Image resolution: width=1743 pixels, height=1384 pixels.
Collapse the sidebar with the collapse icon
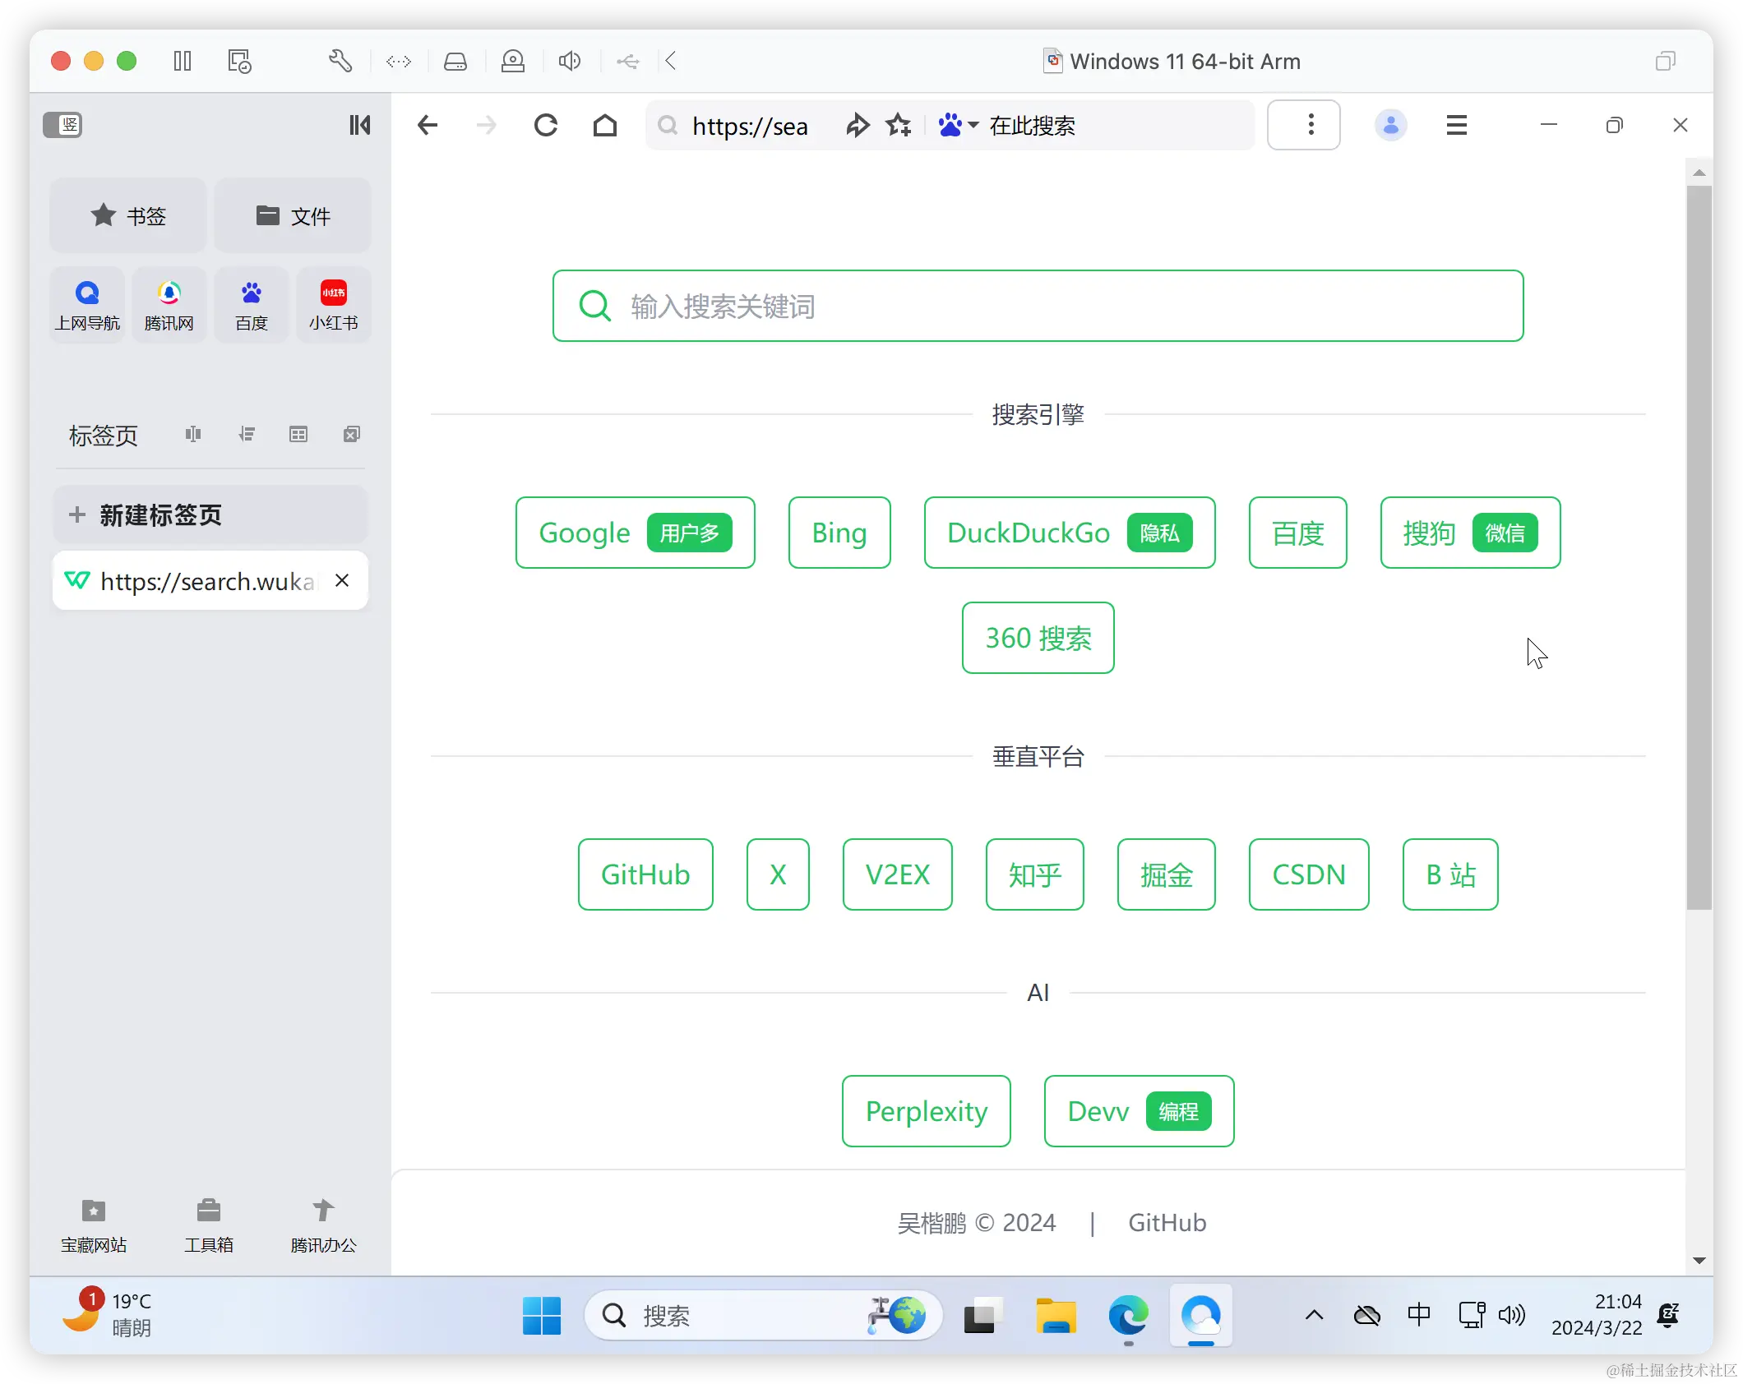pos(359,125)
